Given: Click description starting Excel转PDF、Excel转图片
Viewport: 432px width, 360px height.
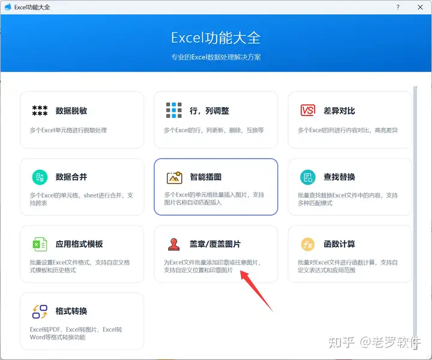Looking at the screenshot, I should tap(76, 333).
